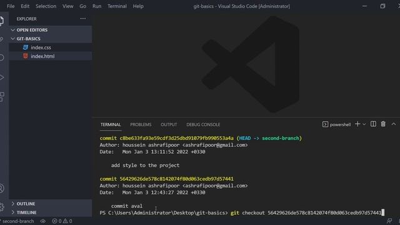The width and height of the screenshot is (400, 225).
Task: Switch to the Terminal panel tab
Action: (x=111, y=124)
